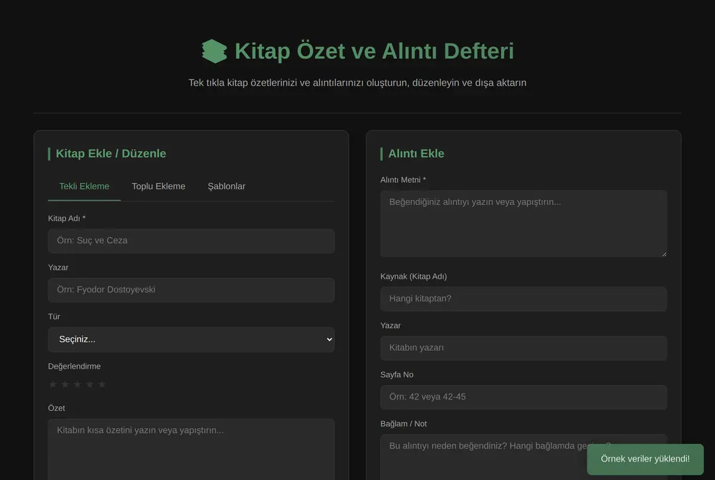The width and height of the screenshot is (715, 480).
Task: Focus the Kaynak (Kitap Adı) field
Action: pyautogui.click(x=524, y=299)
